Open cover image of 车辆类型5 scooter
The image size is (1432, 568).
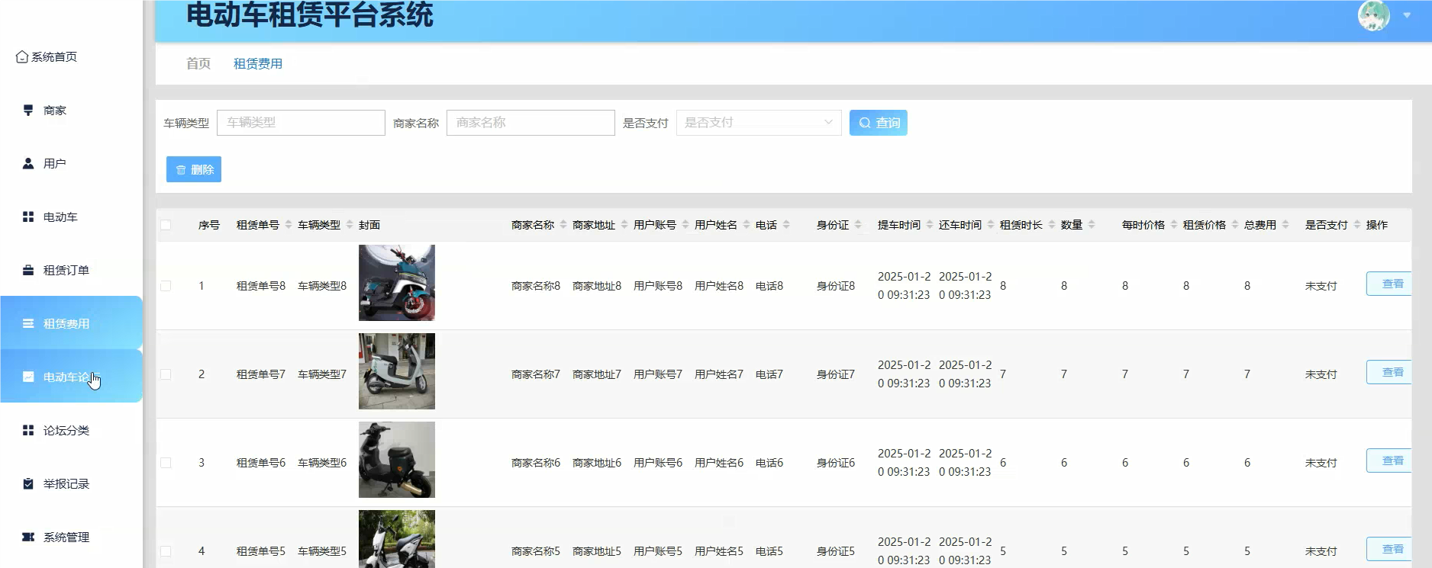click(397, 539)
